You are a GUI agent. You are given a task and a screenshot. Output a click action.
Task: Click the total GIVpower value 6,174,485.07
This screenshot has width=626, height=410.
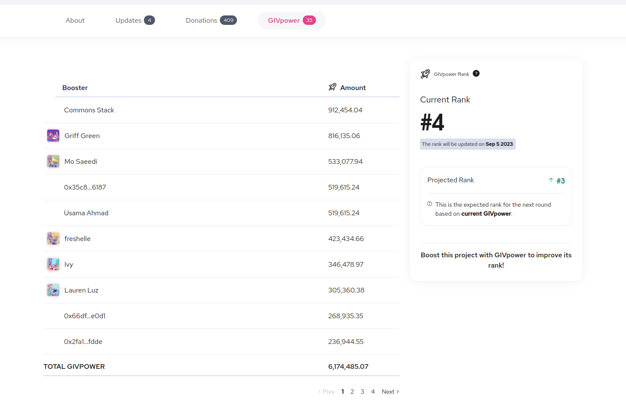coord(348,367)
